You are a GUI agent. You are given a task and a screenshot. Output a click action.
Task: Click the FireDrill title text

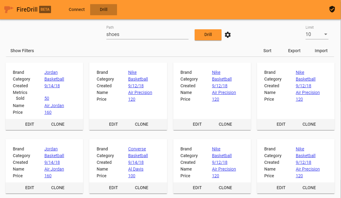coord(27,9)
